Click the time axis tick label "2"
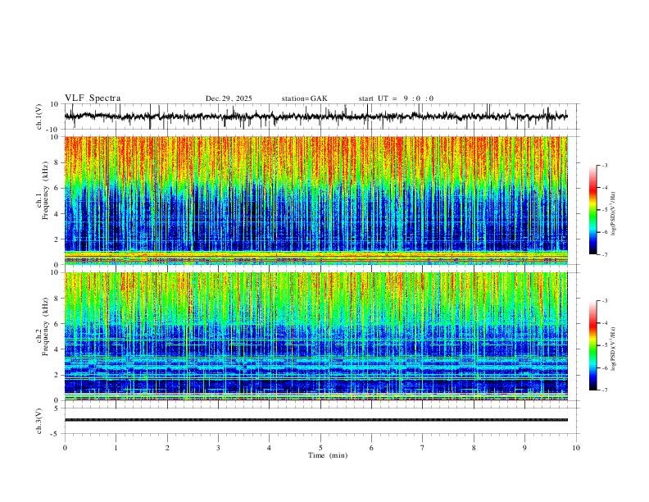This screenshot has width=649, height=502. [167, 448]
